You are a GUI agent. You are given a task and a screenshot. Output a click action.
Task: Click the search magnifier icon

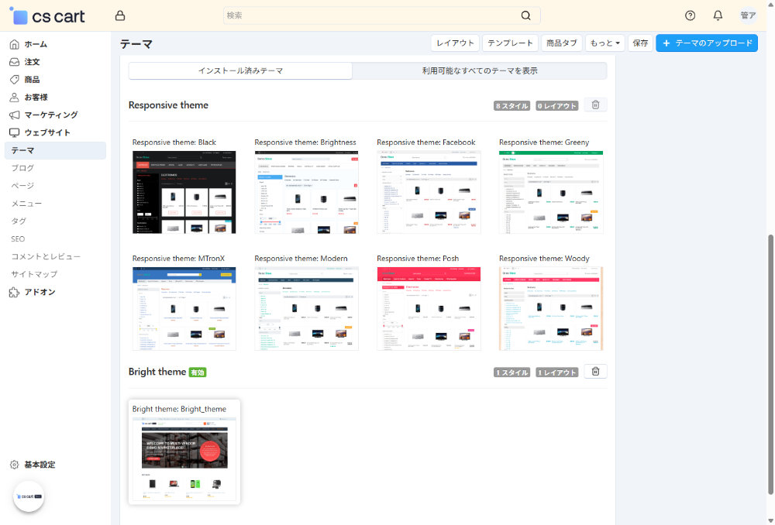(x=526, y=15)
